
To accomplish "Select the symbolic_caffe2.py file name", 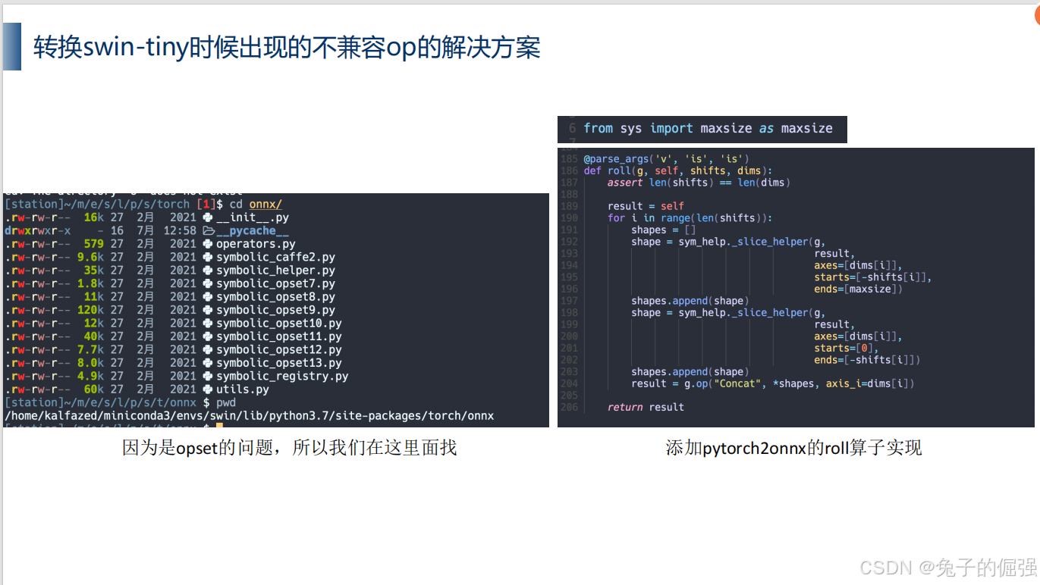I will (x=275, y=258).
